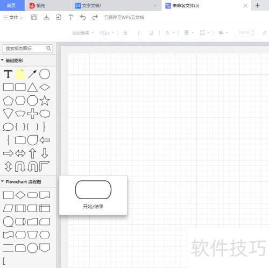Collapse the 基础图形 shapes section
The image size is (269, 268).
2,60
